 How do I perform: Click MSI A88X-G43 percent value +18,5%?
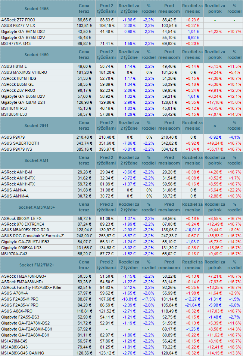(x=234, y=347)
